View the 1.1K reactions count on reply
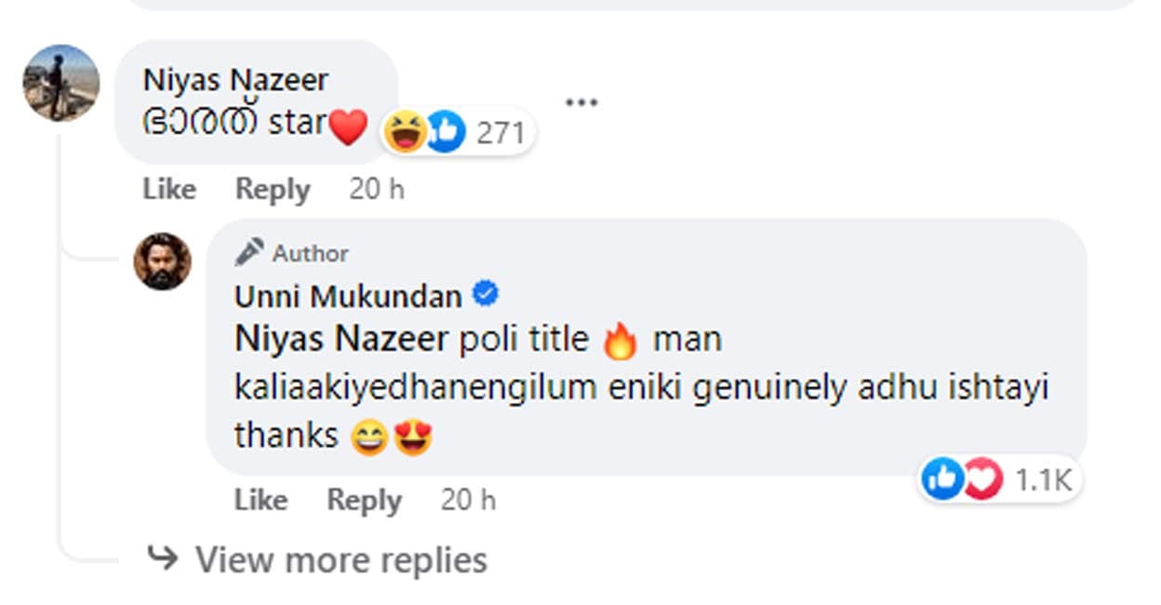The width and height of the screenshot is (1161, 605). pyautogui.click(x=1044, y=480)
